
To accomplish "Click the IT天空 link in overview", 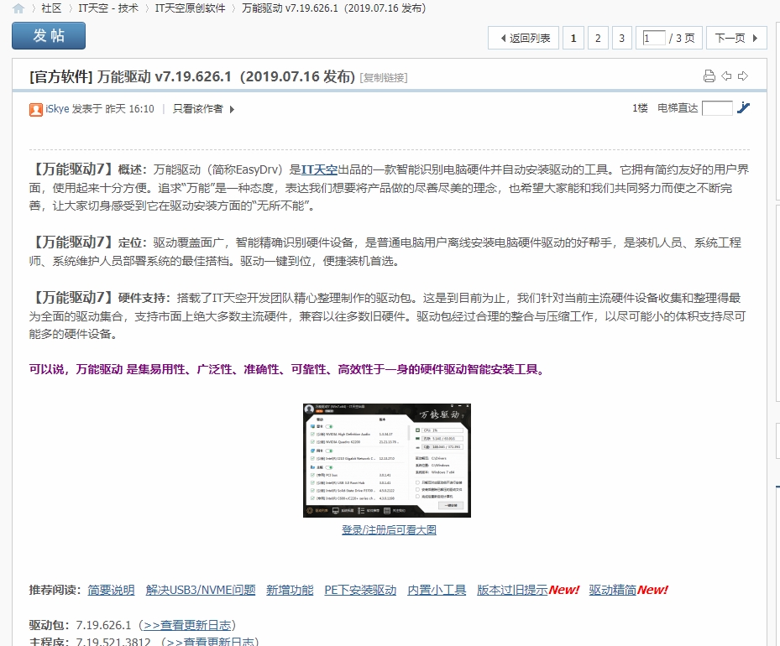I will point(319,170).
